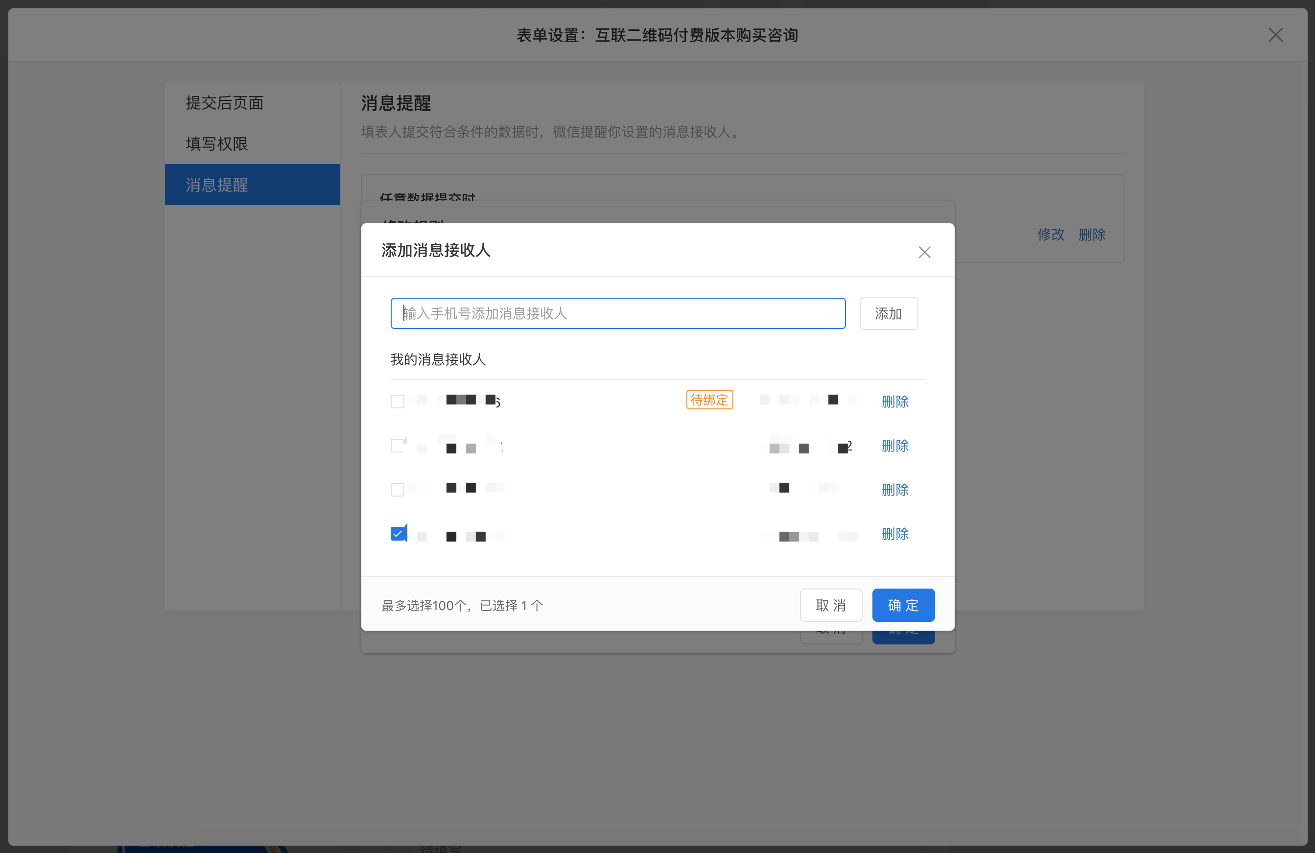The height and width of the screenshot is (853, 1315).
Task: Uncheck the selected fourth recipient
Action: click(397, 534)
